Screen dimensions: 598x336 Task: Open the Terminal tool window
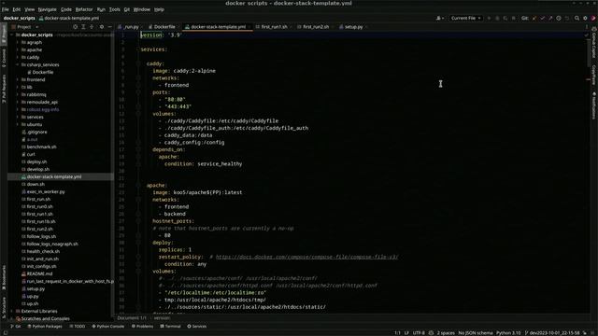click(170, 327)
